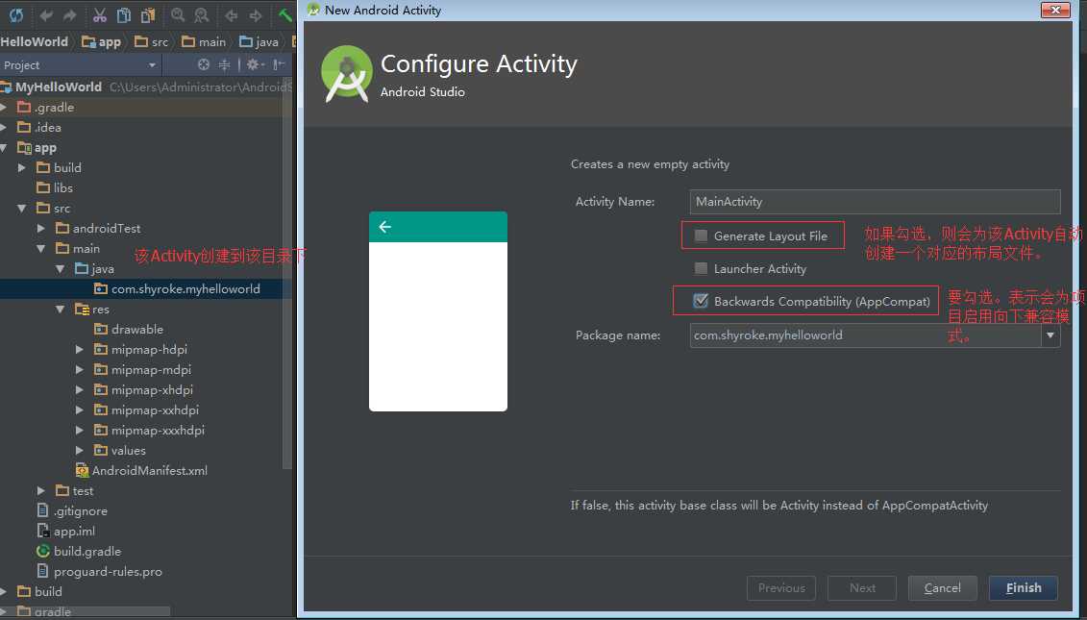
Task: Click the src breadcrumb in navigation bar
Action: click(151, 41)
